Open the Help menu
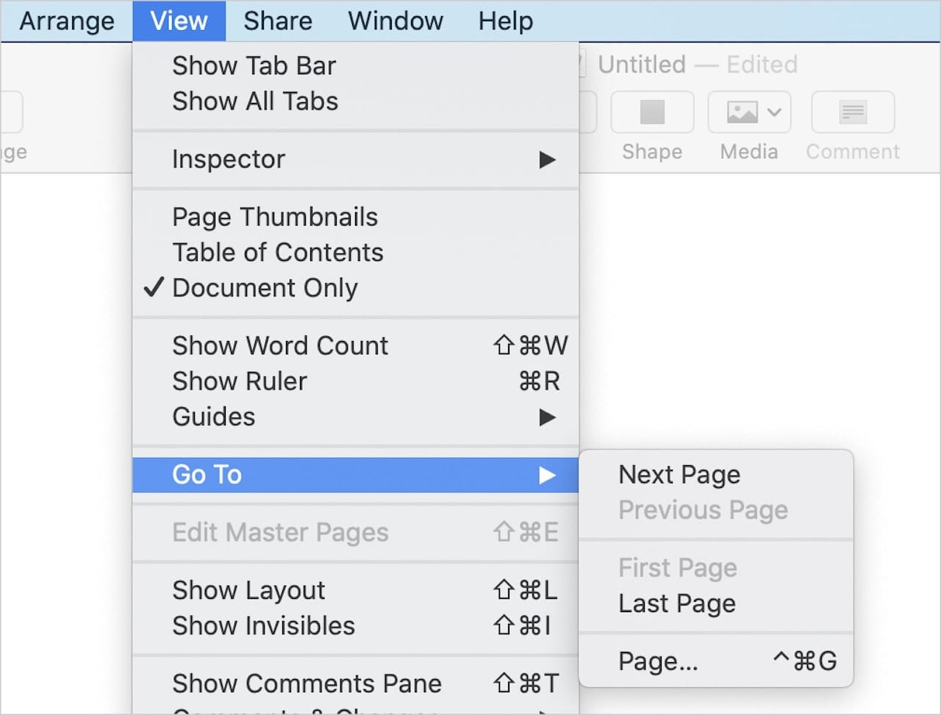Viewport: 941px width, 715px height. pyautogui.click(x=505, y=21)
